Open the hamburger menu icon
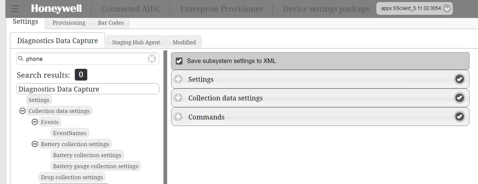The width and height of the screenshot is (478, 184). [15, 9]
